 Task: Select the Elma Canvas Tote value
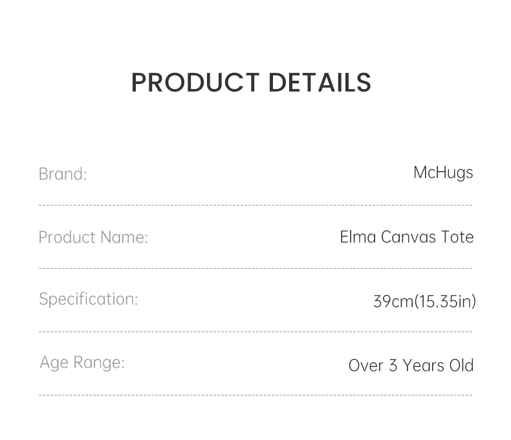407,237
